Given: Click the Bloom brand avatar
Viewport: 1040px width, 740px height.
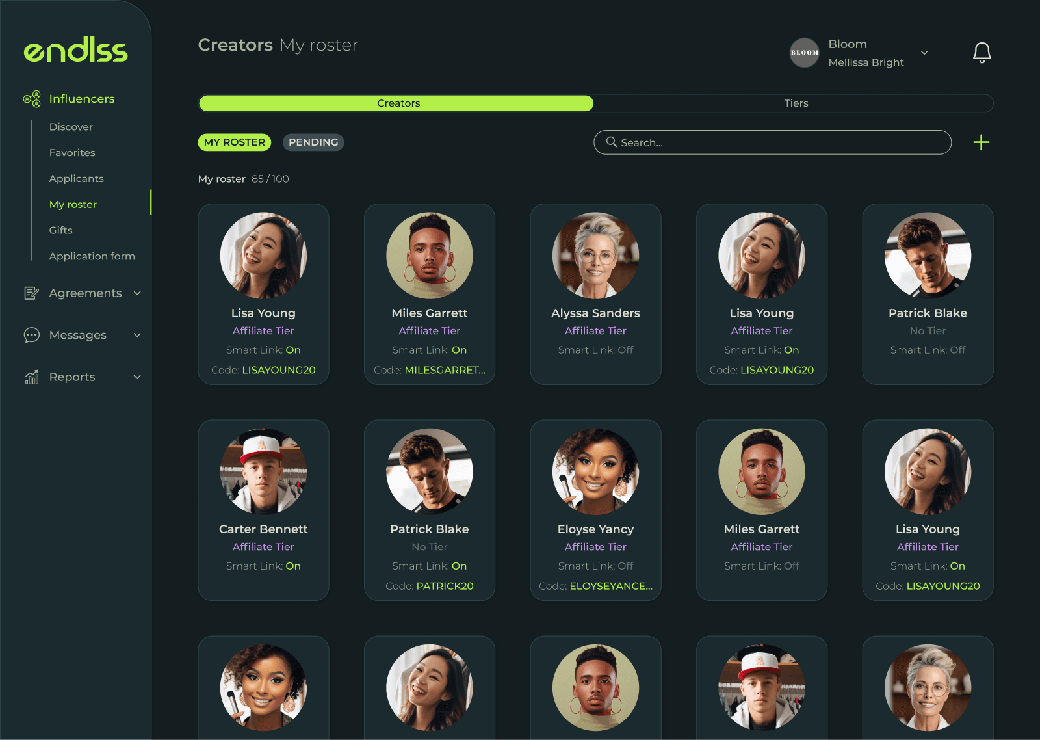Looking at the screenshot, I should 804,53.
